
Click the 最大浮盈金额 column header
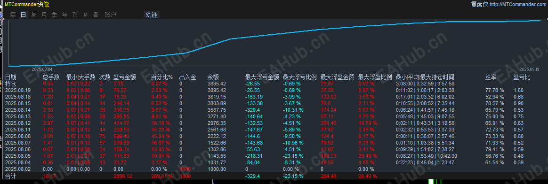(x=338, y=77)
